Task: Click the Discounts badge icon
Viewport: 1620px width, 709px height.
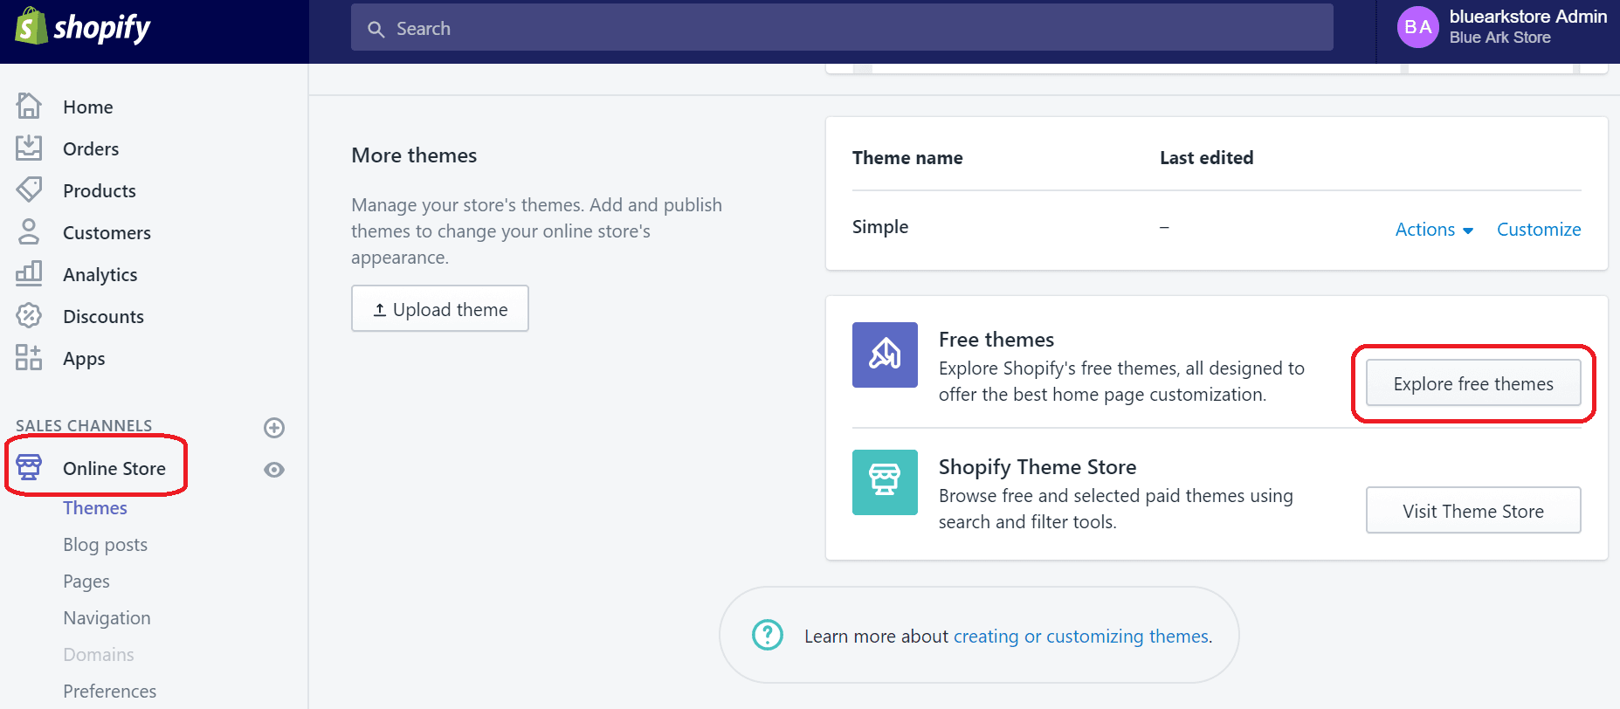Action: (x=29, y=315)
